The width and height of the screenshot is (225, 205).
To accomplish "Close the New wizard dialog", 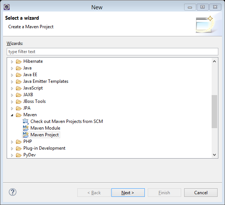I will click(215, 7).
